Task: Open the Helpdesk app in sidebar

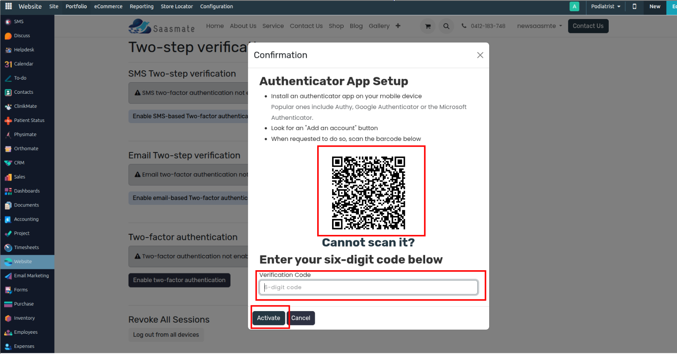Action: pyautogui.click(x=24, y=50)
